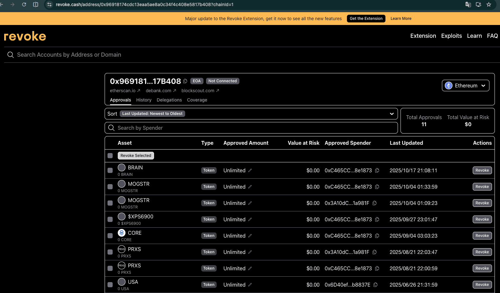Open the etherscan.io link

(x=125, y=91)
